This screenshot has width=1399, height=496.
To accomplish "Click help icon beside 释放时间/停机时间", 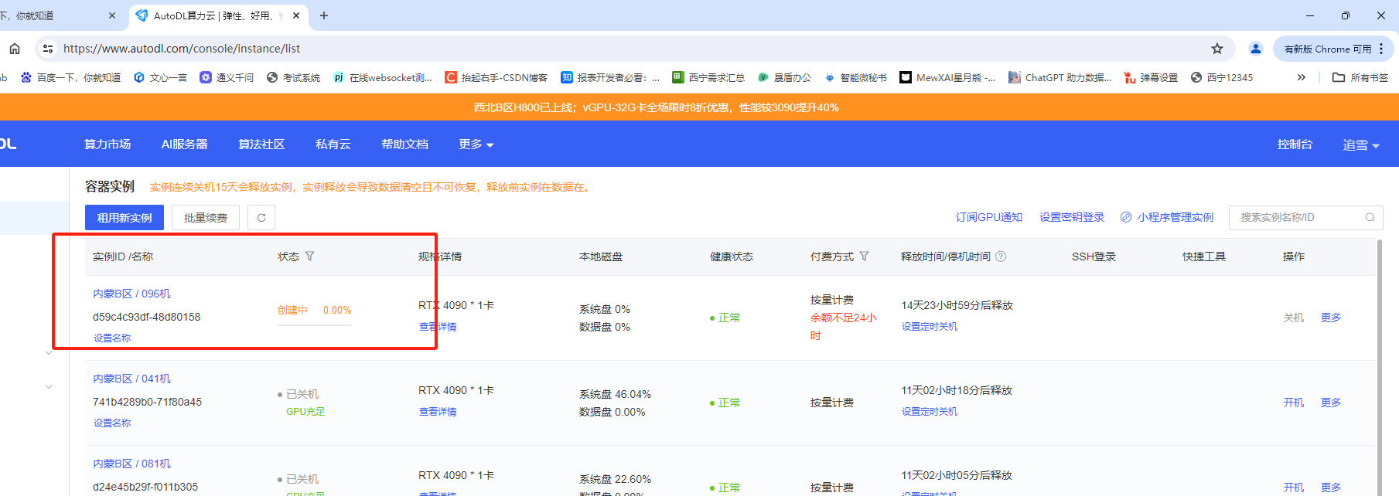I will [1001, 256].
